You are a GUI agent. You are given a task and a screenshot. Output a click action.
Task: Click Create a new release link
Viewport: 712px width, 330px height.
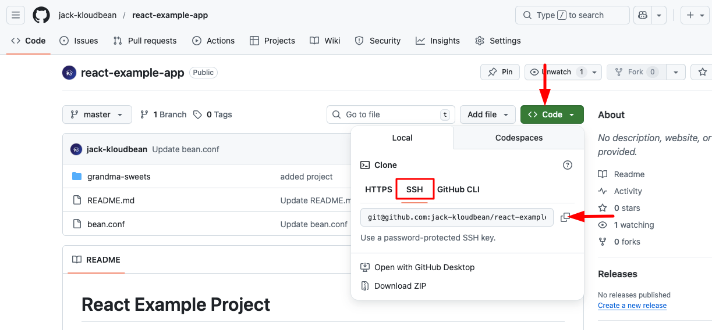coord(632,306)
